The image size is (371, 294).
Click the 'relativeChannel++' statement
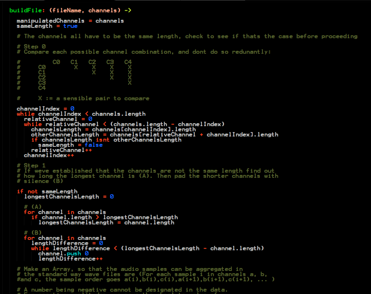[61, 150]
